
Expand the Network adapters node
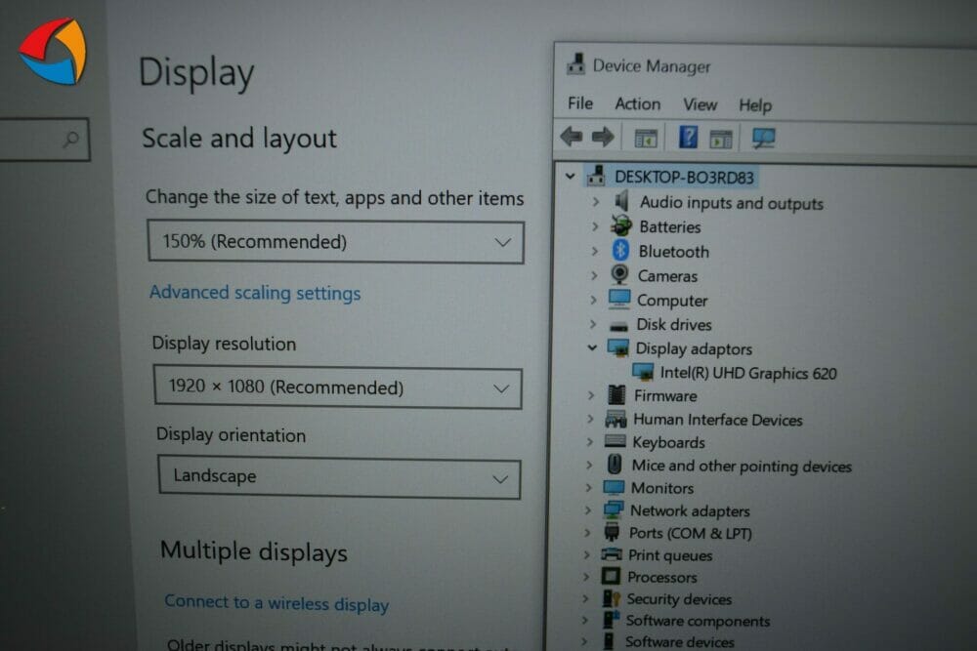(x=587, y=510)
